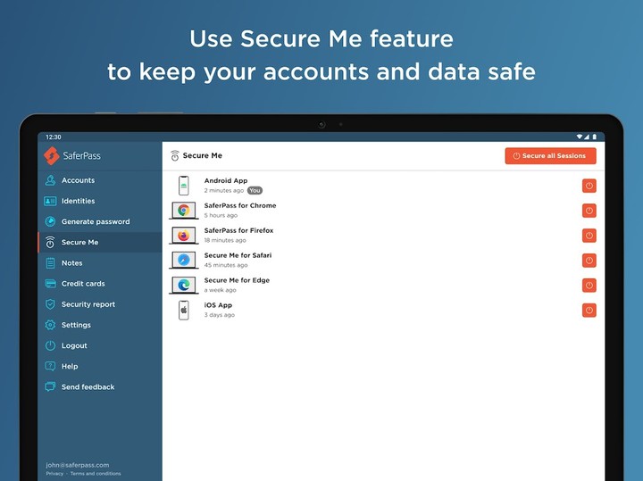Open the Privacy link
Image resolution: width=643 pixels, height=481 pixels.
pos(54,474)
